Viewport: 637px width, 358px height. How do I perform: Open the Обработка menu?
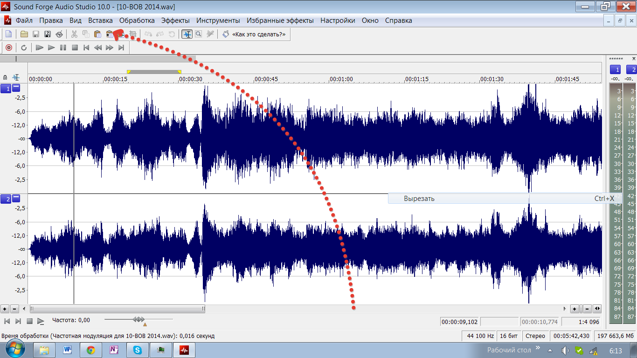[137, 21]
